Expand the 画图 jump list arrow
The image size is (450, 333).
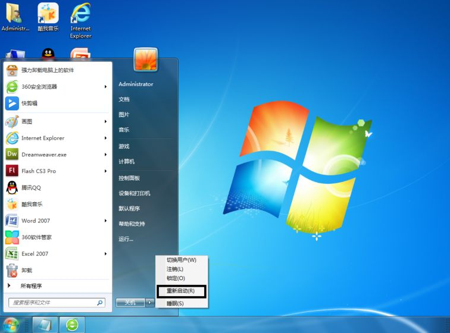click(x=106, y=121)
